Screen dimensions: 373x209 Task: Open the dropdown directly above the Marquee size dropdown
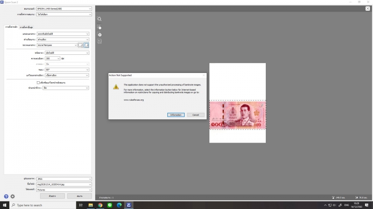[63, 39]
